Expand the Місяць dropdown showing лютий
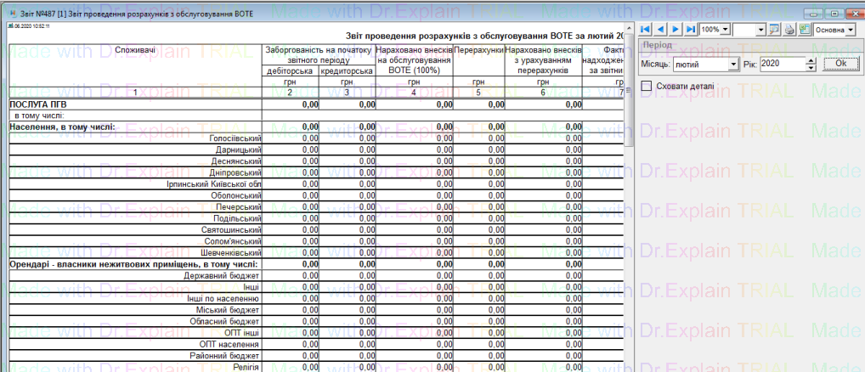The image size is (865, 372). [733, 65]
